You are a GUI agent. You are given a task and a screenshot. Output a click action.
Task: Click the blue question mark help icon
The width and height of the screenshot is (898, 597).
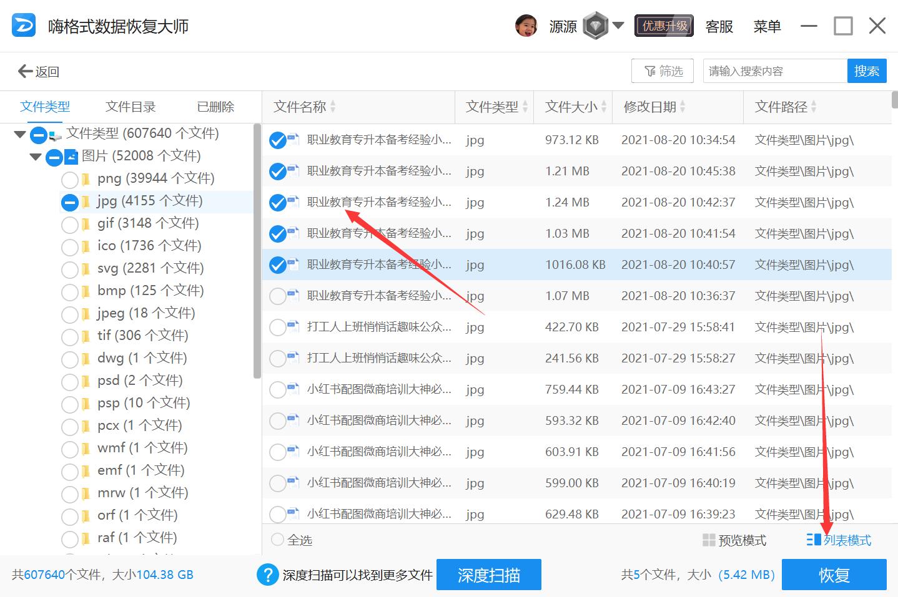(x=267, y=575)
